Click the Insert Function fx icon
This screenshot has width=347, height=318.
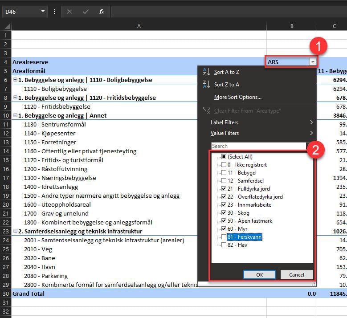point(102,12)
